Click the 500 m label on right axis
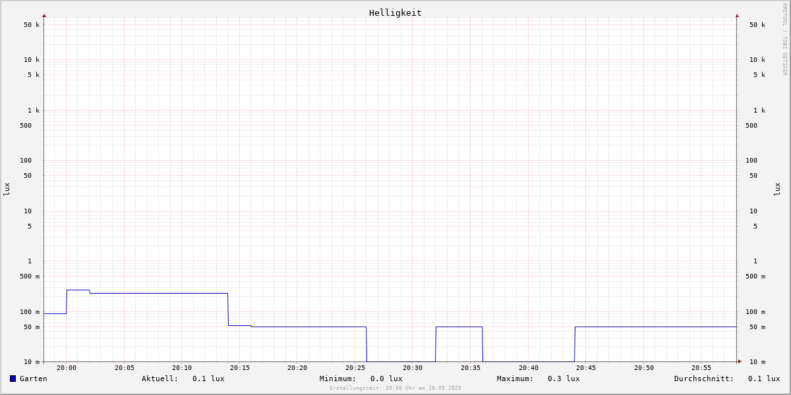This screenshot has height=395, width=791. tap(755, 276)
